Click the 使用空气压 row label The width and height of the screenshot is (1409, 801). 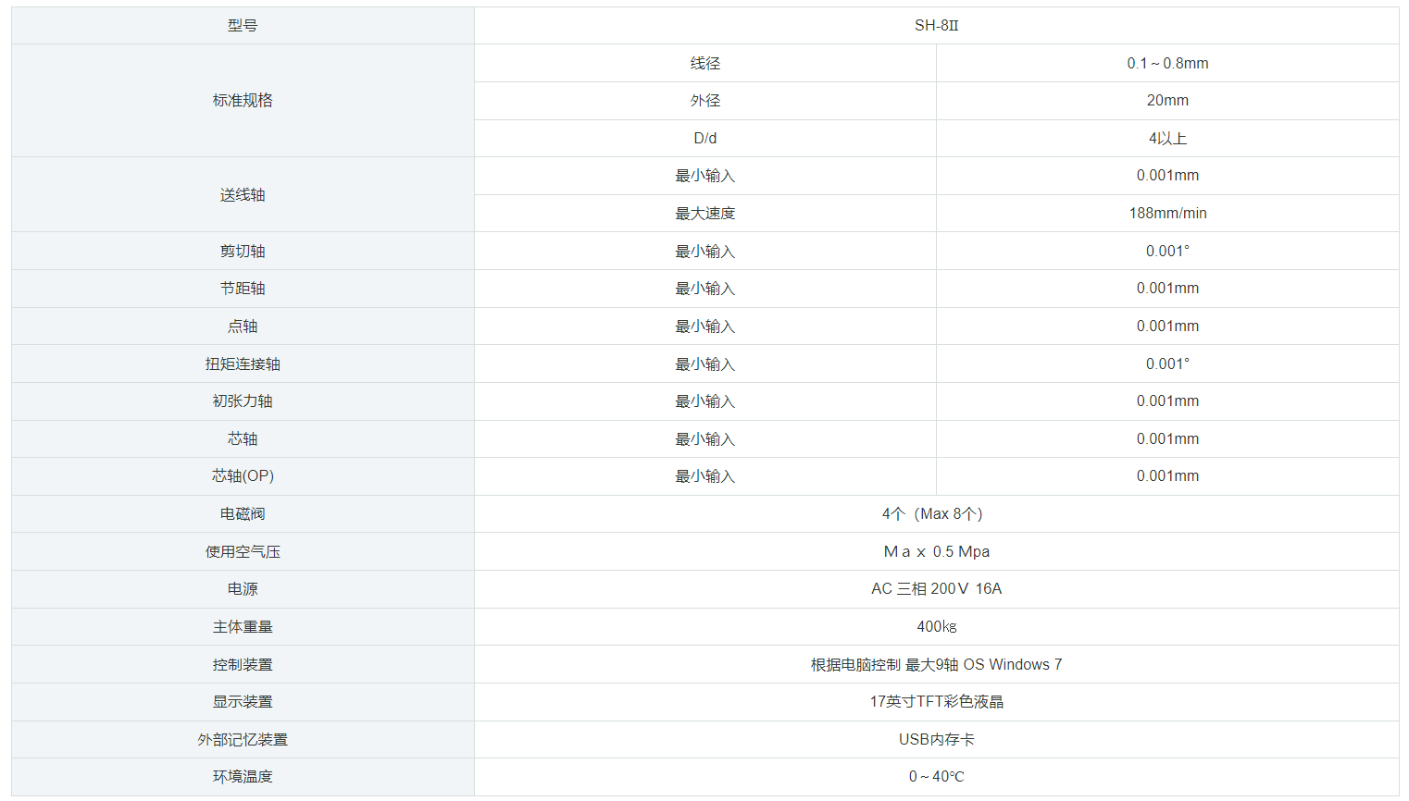pyautogui.click(x=243, y=552)
